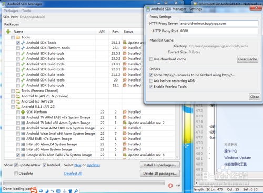Uncheck Force https sources fetched using http

[x=151, y=75]
